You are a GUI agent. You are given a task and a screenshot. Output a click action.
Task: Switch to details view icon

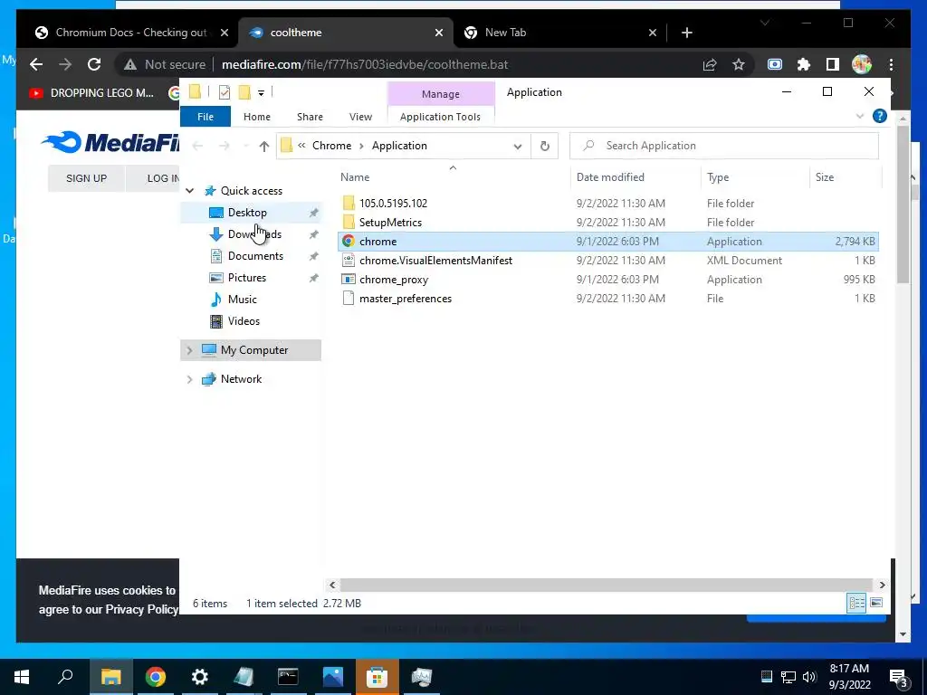pos(856,603)
